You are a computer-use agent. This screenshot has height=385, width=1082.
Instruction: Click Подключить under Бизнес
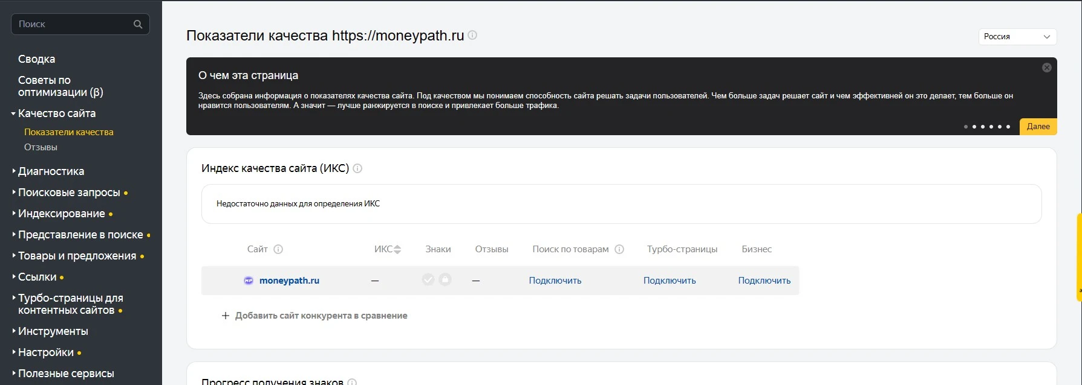pos(764,281)
